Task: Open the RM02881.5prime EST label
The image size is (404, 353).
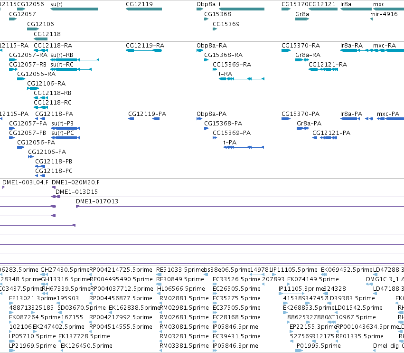Action: (x=184, y=298)
